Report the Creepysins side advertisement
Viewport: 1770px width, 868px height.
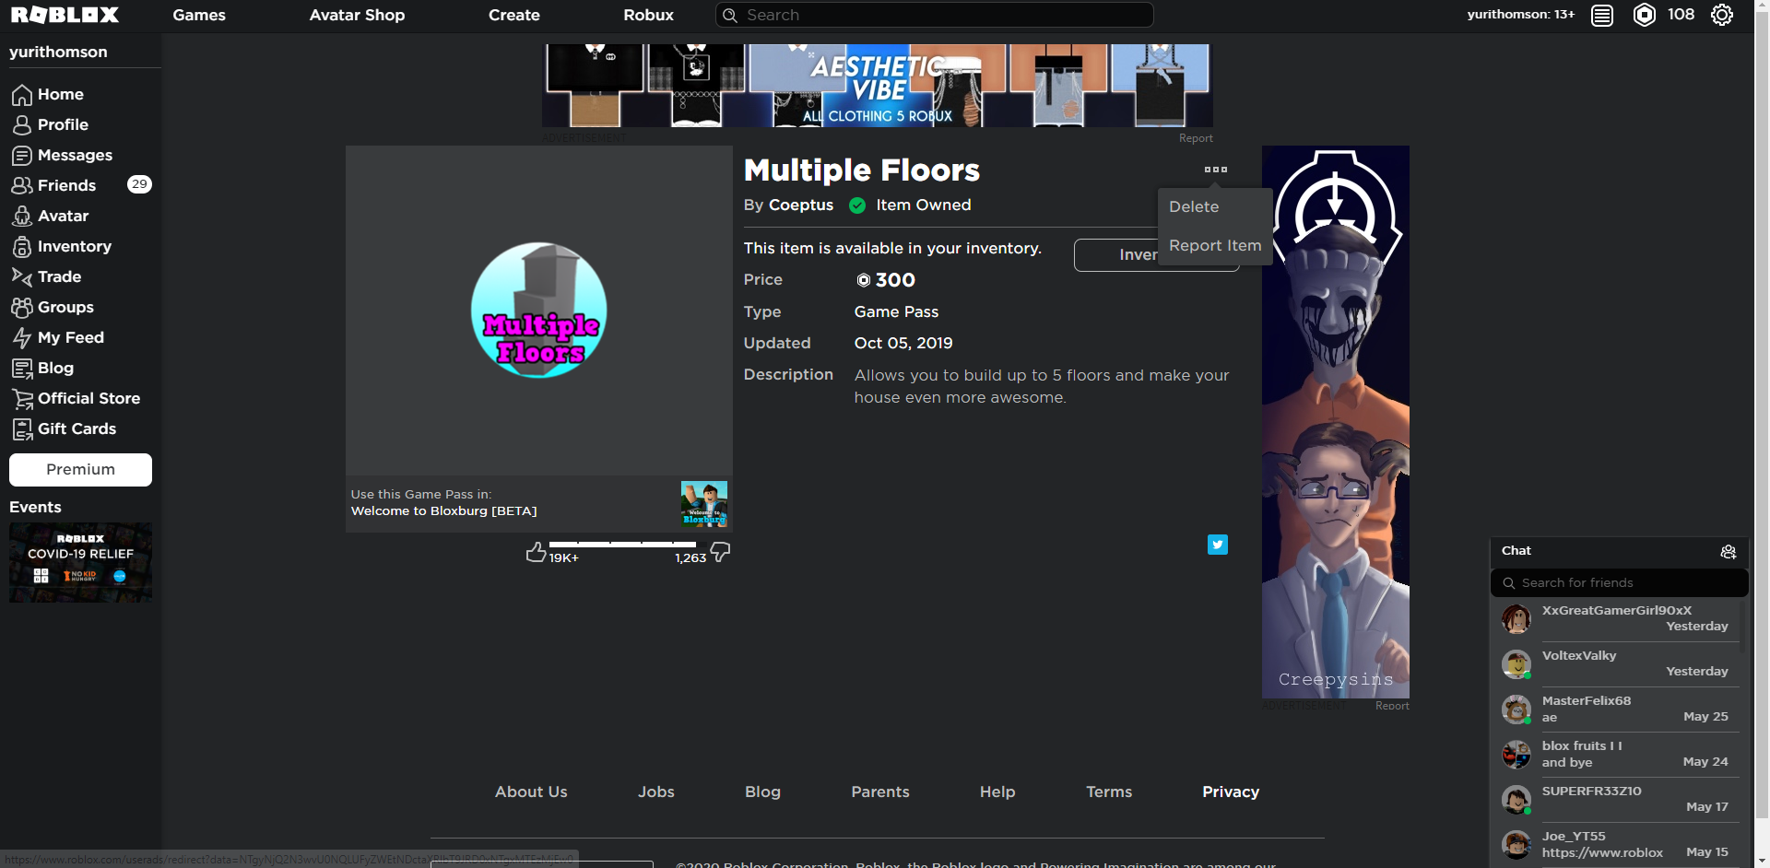click(x=1392, y=706)
